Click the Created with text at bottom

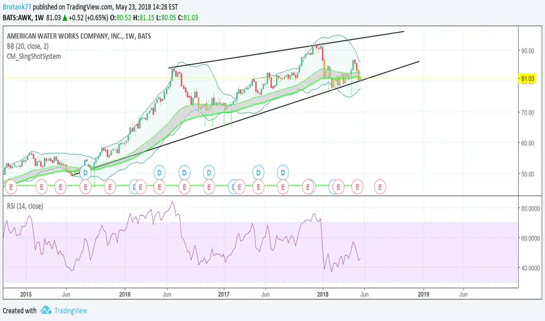[19, 310]
